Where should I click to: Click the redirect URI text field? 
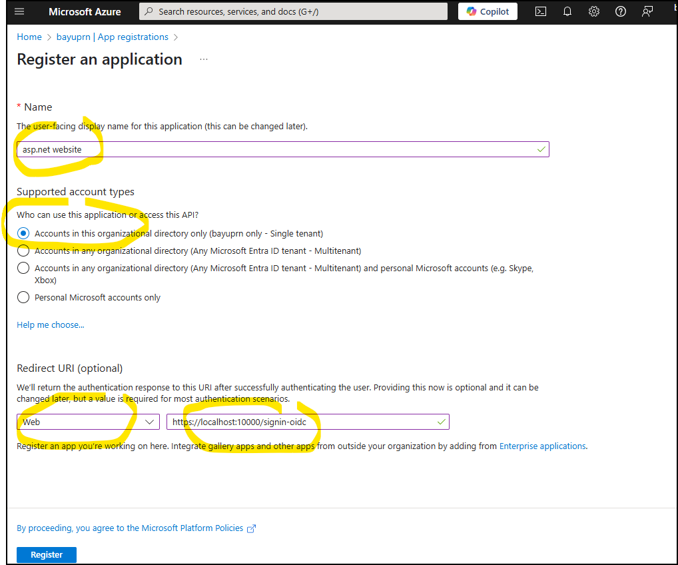[x=306, y=422]
